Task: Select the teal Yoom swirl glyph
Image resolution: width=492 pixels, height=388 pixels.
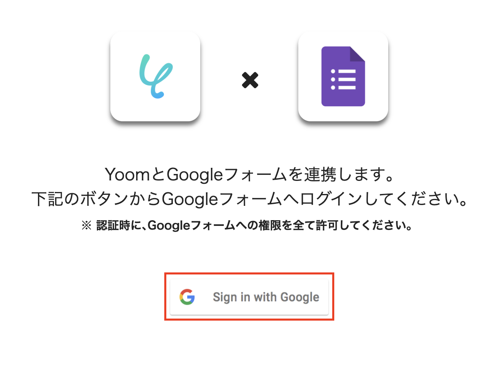Action: 156,77
